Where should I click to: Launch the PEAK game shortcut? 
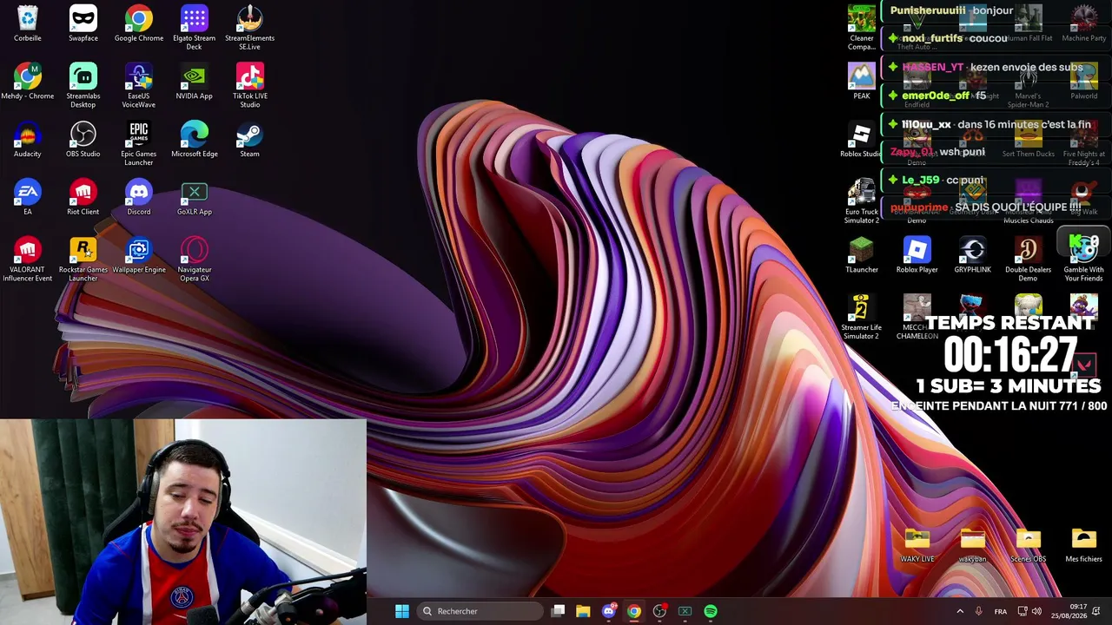point(862,82)
